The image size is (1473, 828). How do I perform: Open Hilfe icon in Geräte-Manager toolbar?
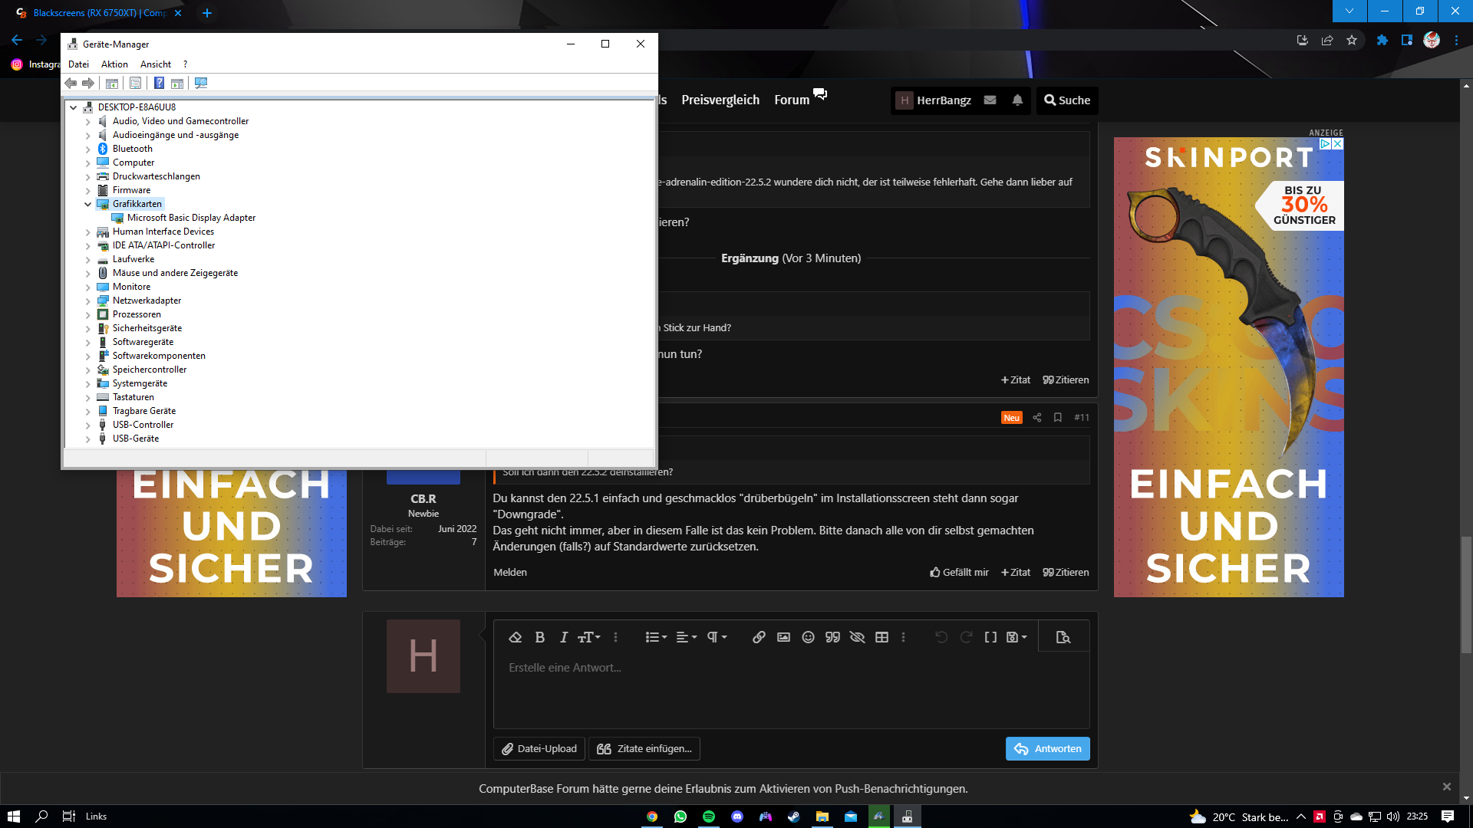(x=159, y=83)
